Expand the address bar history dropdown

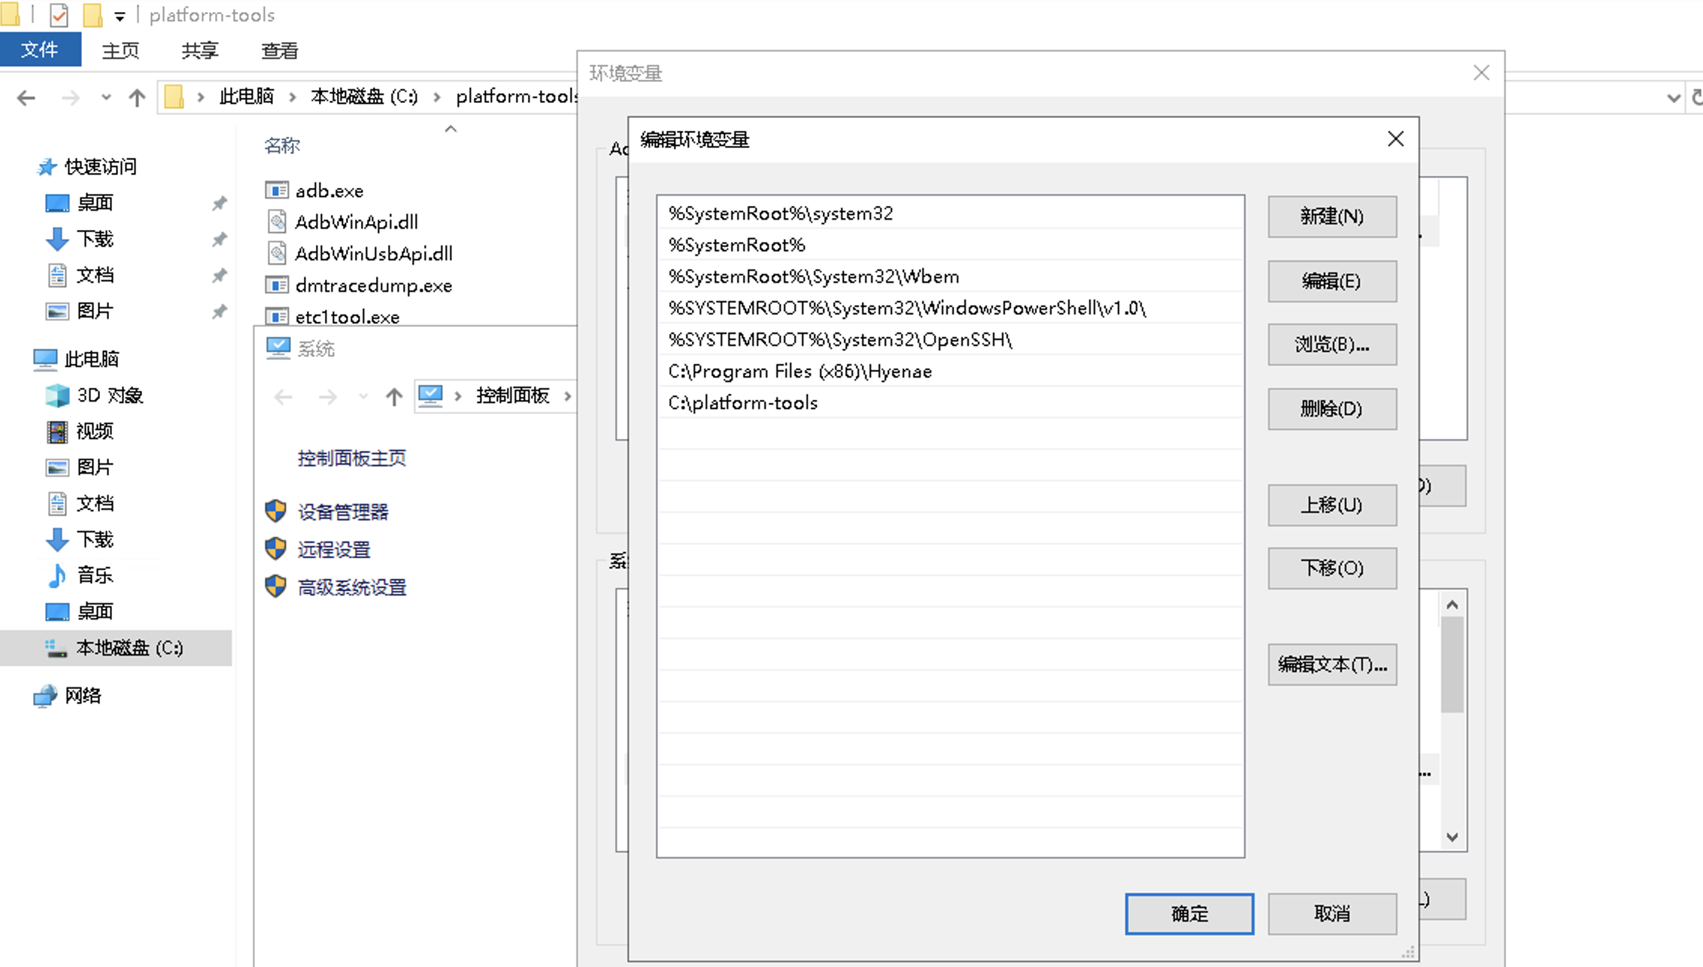click(x=1674, y=98)
